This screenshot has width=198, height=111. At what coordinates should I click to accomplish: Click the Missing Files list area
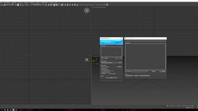(x=145, y=57)
